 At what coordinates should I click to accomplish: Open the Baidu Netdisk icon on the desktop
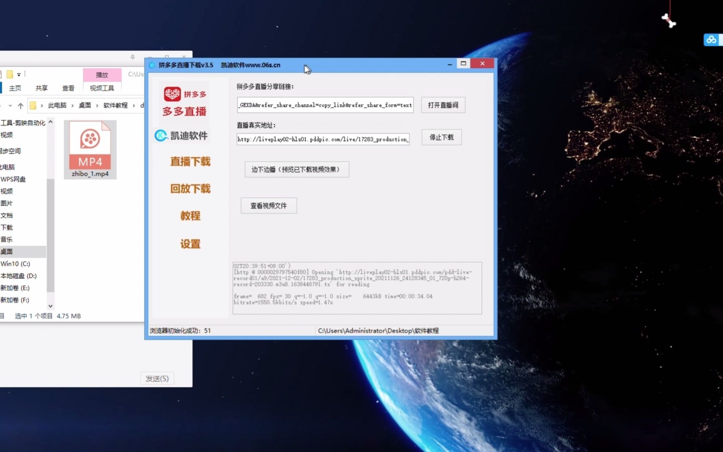[x=711, y=39]
